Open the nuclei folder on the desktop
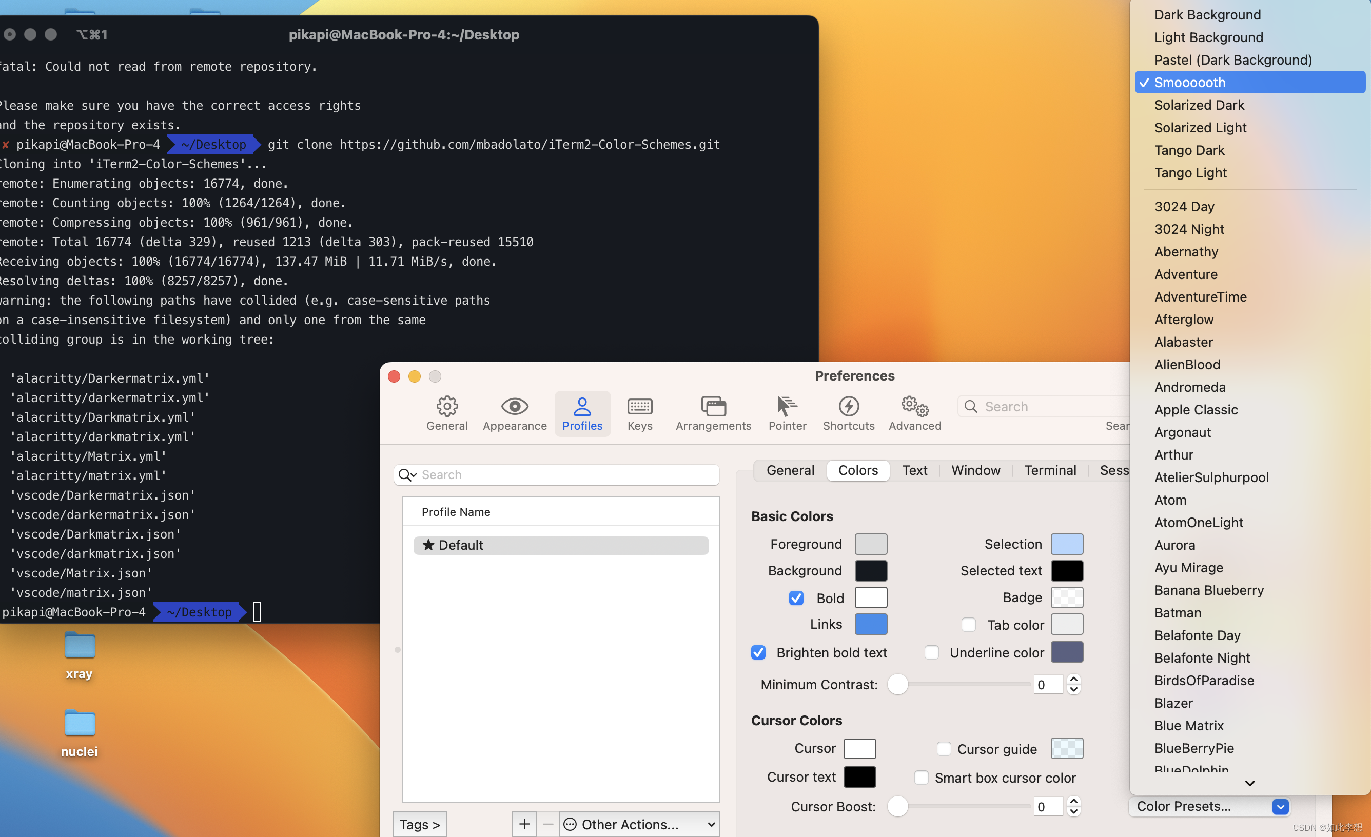This screenshot has height=837, width=1371. [79, 733]
